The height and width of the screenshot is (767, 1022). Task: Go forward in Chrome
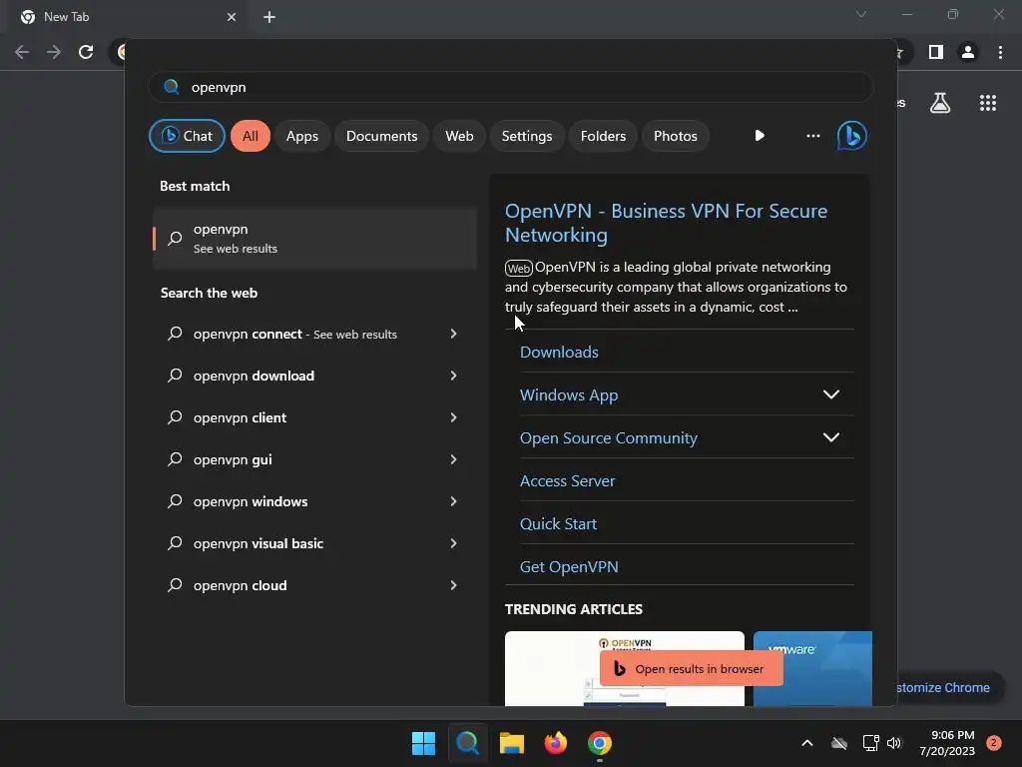(x=54, y=52)
